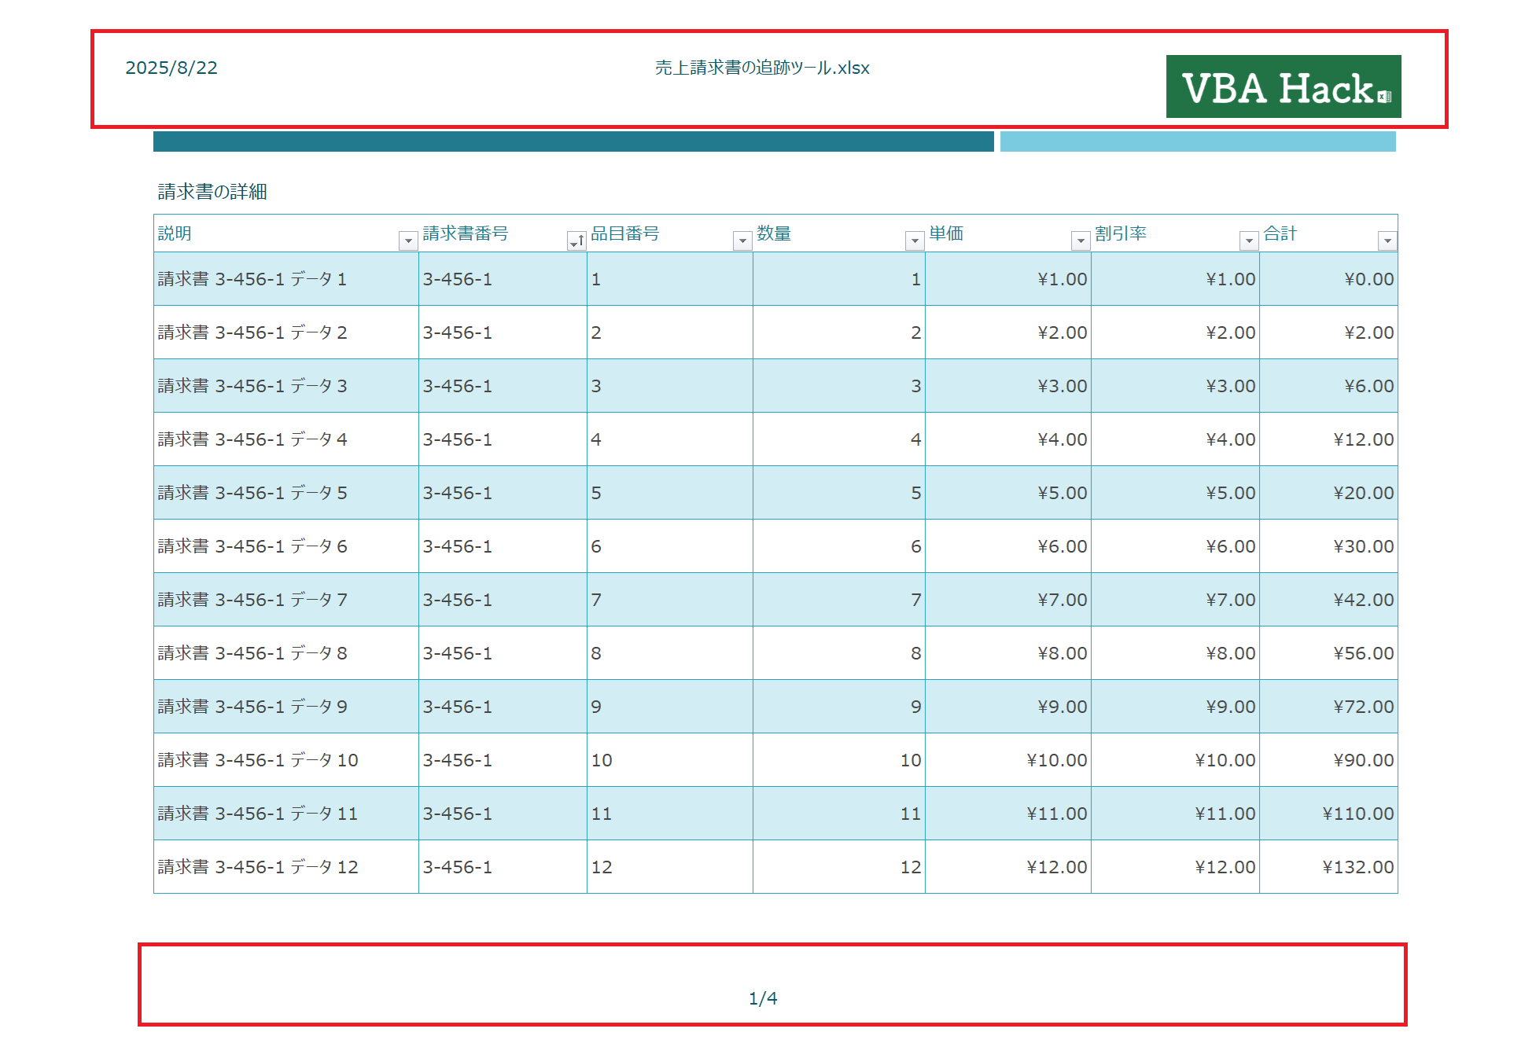
Task: Click 単価 cell in データ 1 row
Action: (1008, 279)
